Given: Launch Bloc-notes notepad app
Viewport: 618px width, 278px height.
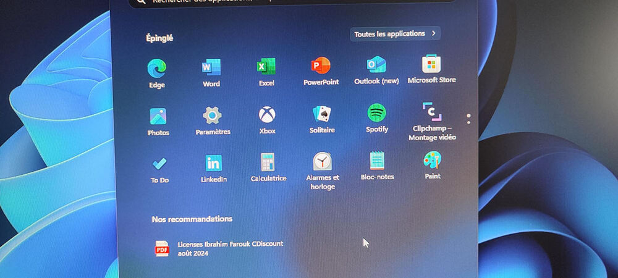Looking at the screenshot, I should [x=377, y=166].
